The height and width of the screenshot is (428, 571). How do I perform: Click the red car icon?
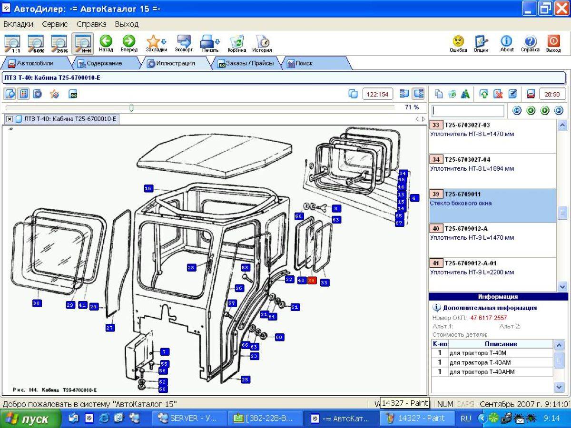(x=531, y=94)
